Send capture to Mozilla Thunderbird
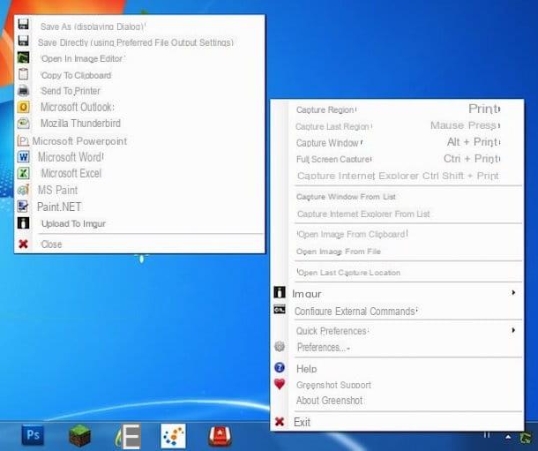 pyautogui.click(x=80, y=124)
